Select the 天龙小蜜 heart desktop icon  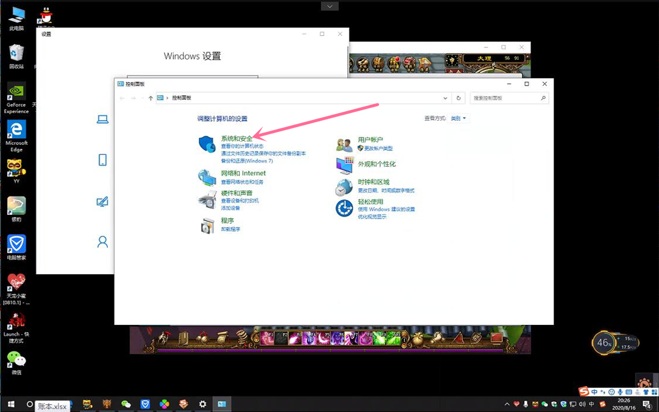pos(17,288)
